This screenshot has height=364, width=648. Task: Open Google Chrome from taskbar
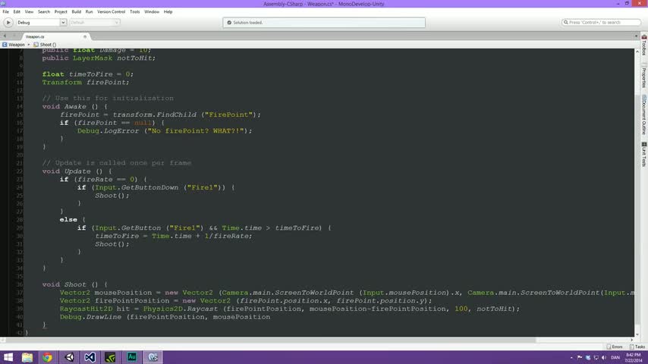[x=48, y=357]
